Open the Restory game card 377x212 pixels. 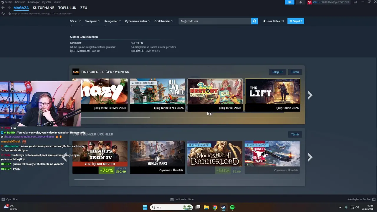[215, 95]
